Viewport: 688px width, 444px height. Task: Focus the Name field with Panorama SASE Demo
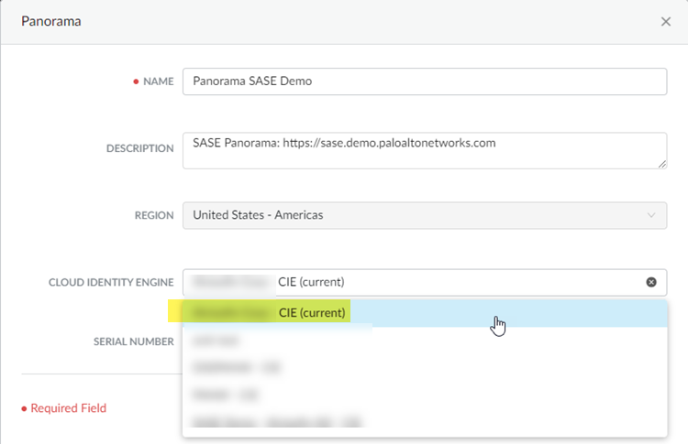[x=424, y=81]
